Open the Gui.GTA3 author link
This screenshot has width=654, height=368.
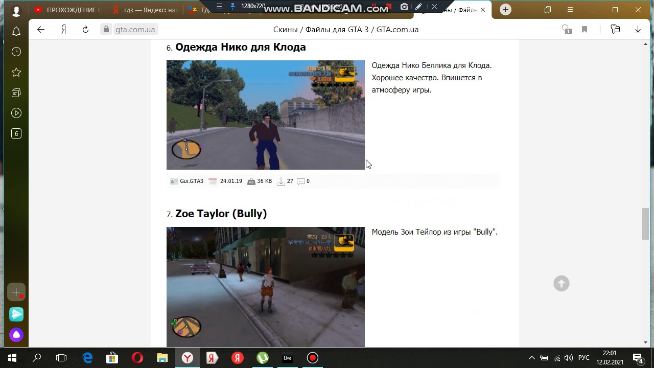click(x=192, y=181)
